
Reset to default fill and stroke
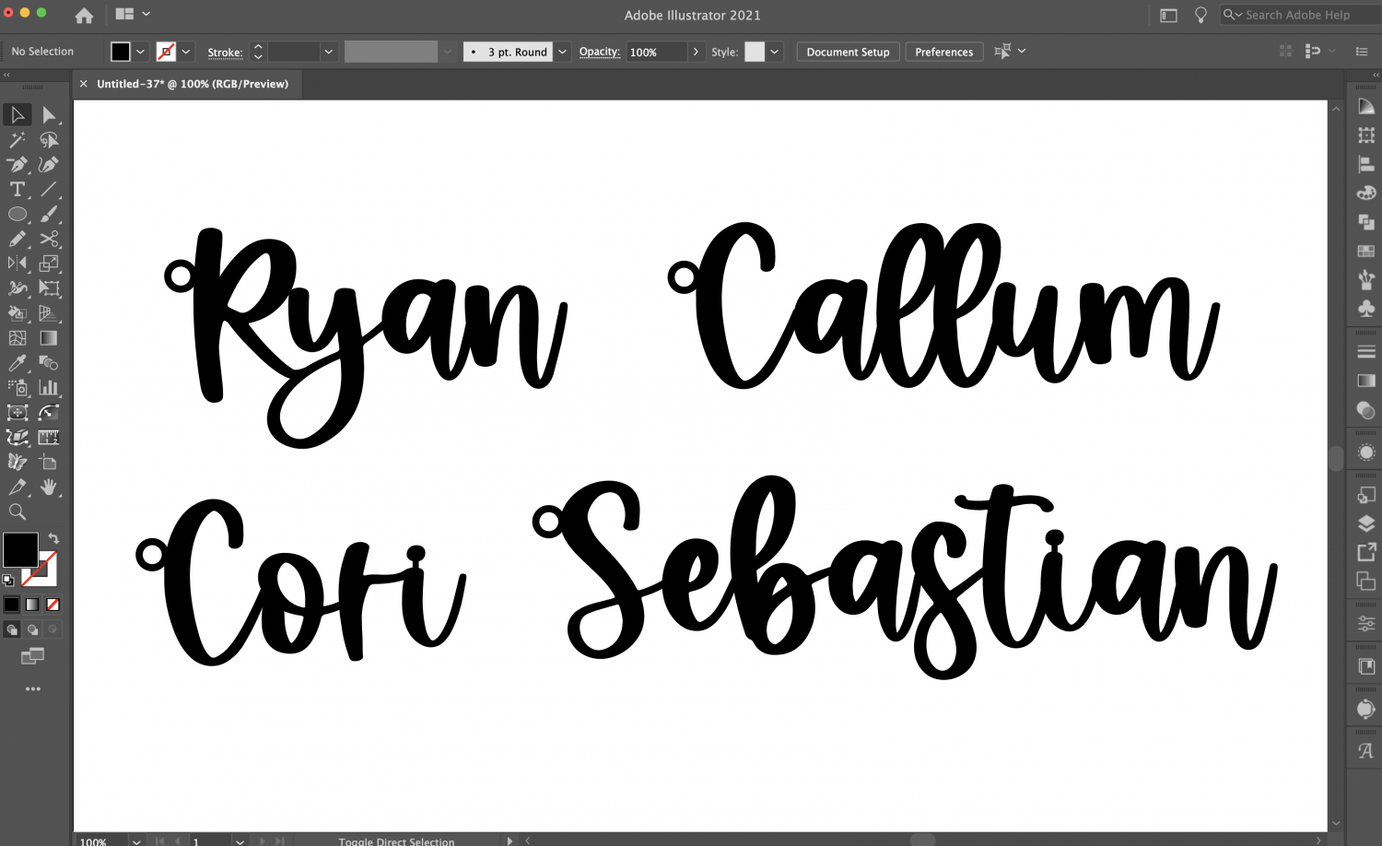tap(8, 581)
